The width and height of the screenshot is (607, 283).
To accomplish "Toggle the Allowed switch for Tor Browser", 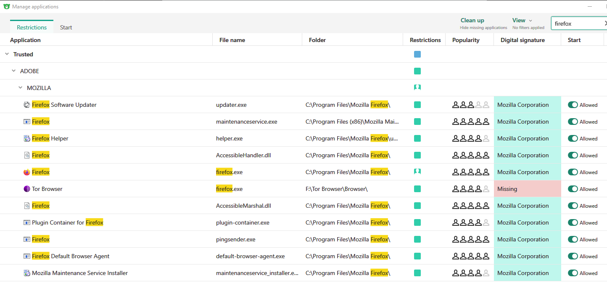I will point(573,189).
